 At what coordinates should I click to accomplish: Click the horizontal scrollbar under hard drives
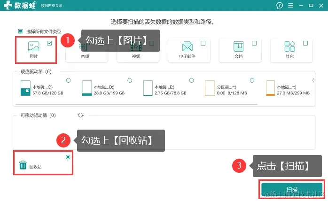(x=136, y=104)
